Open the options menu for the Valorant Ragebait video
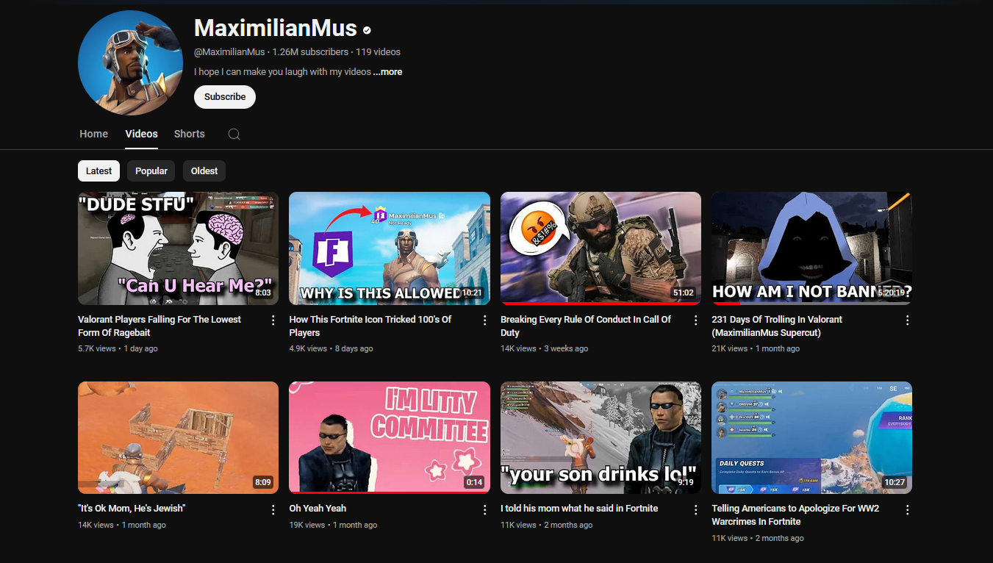 point(273,320)
